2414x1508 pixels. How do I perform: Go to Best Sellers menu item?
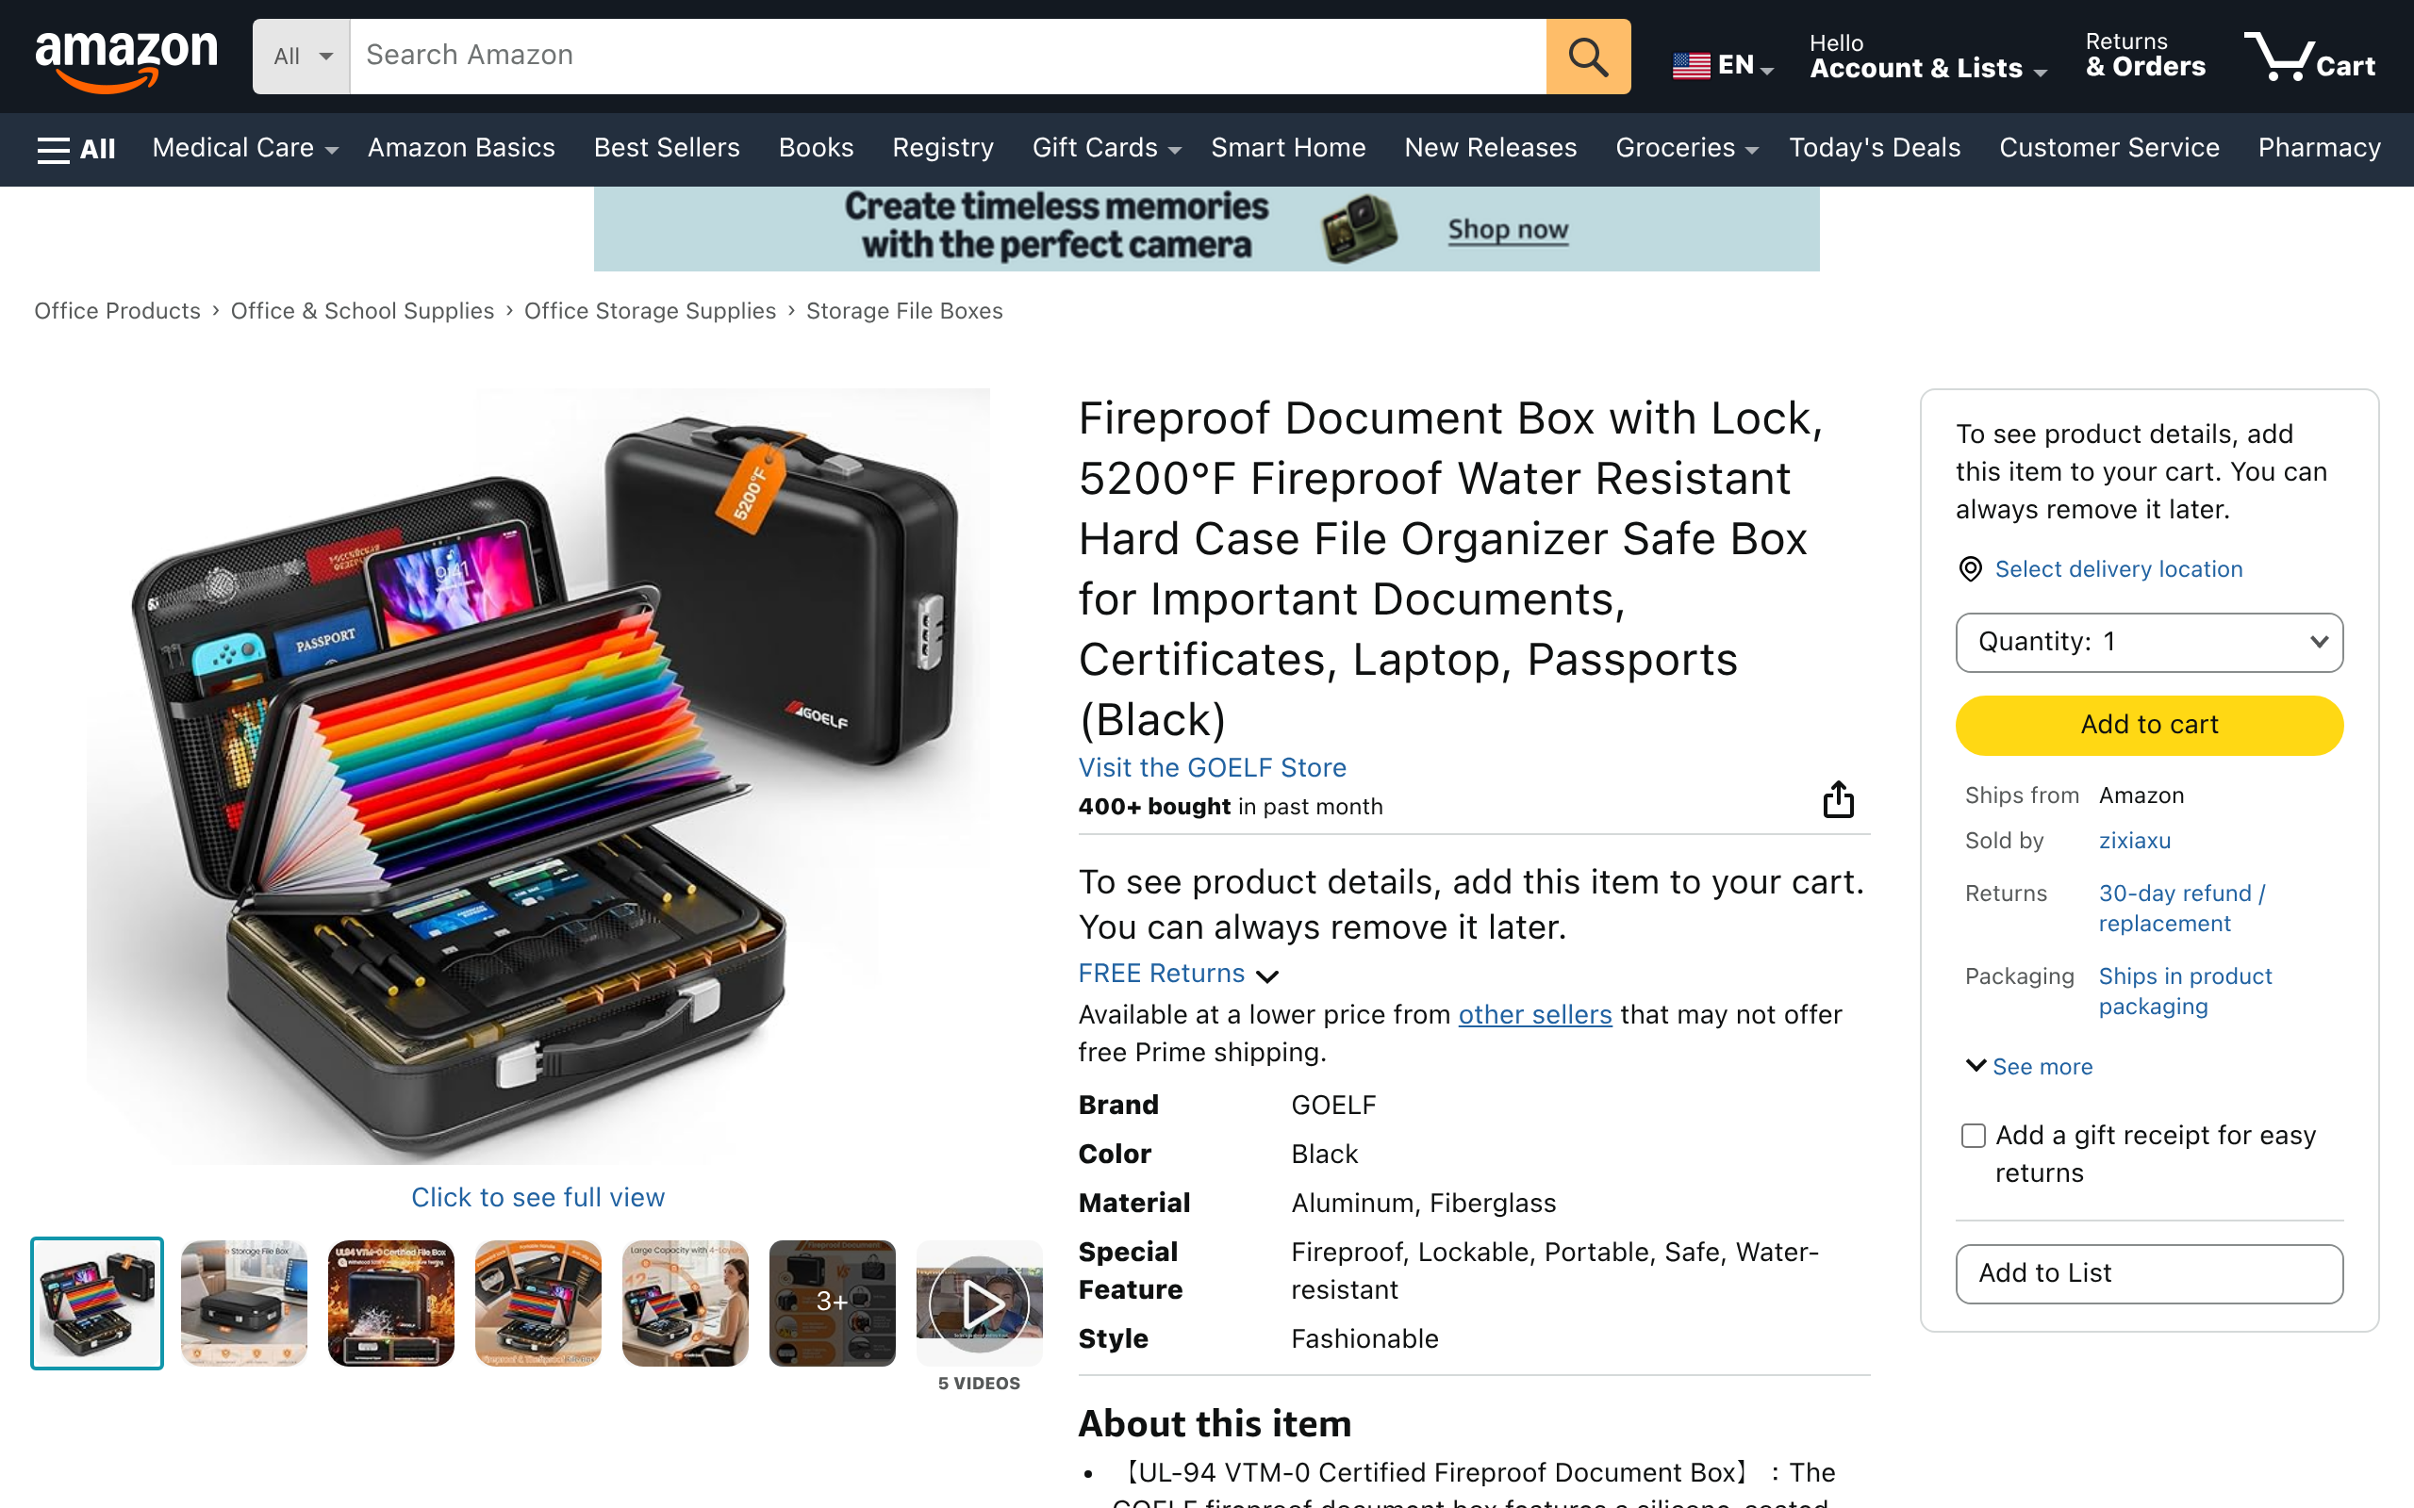(x=667, y=148)
